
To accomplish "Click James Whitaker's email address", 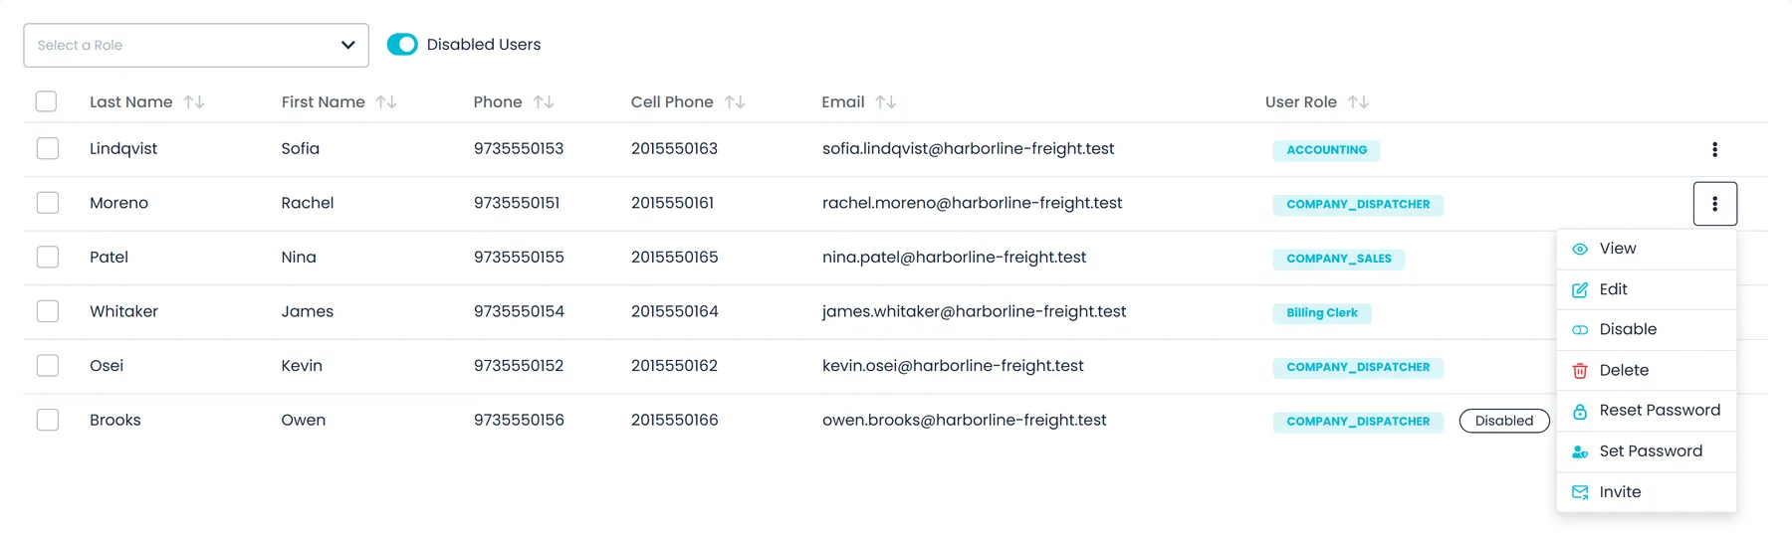I will click(x=974, y=311).
